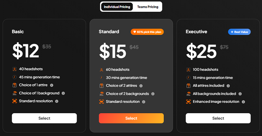Click the blue 'Best Value' badge
This screenshot has height=136, width=262.
coord(239,32)
